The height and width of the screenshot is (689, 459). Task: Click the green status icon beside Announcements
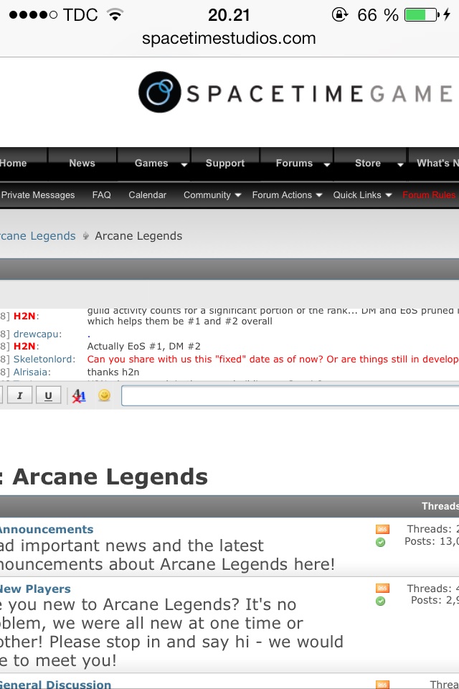coord(380,543)
